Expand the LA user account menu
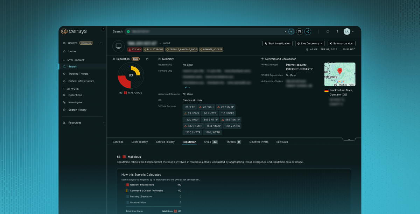This screenshot has height=214, width=420. click(349, 31)
